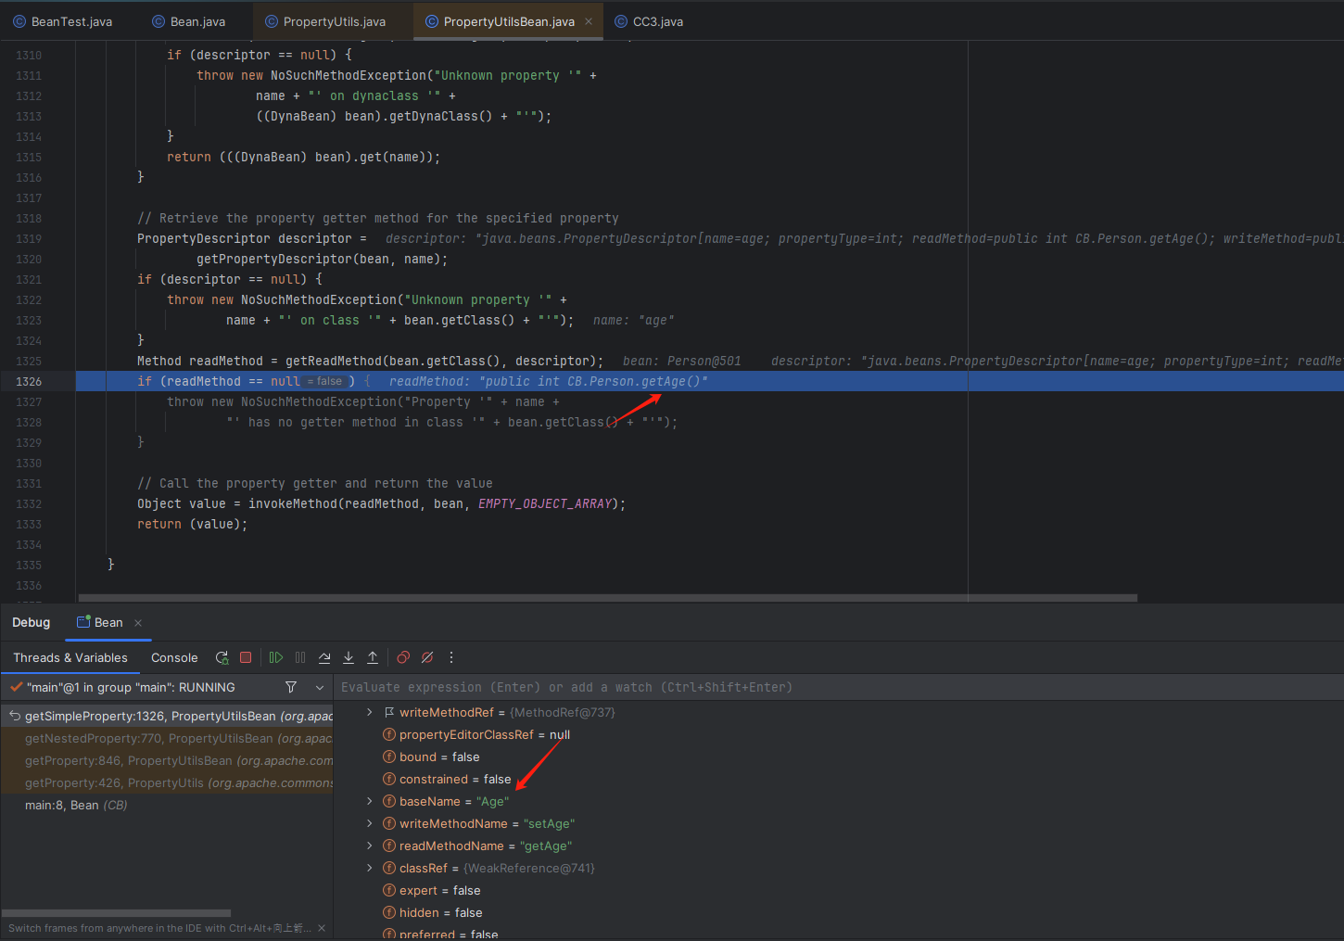Expand classRef WeakReference node

pos(369,868)
